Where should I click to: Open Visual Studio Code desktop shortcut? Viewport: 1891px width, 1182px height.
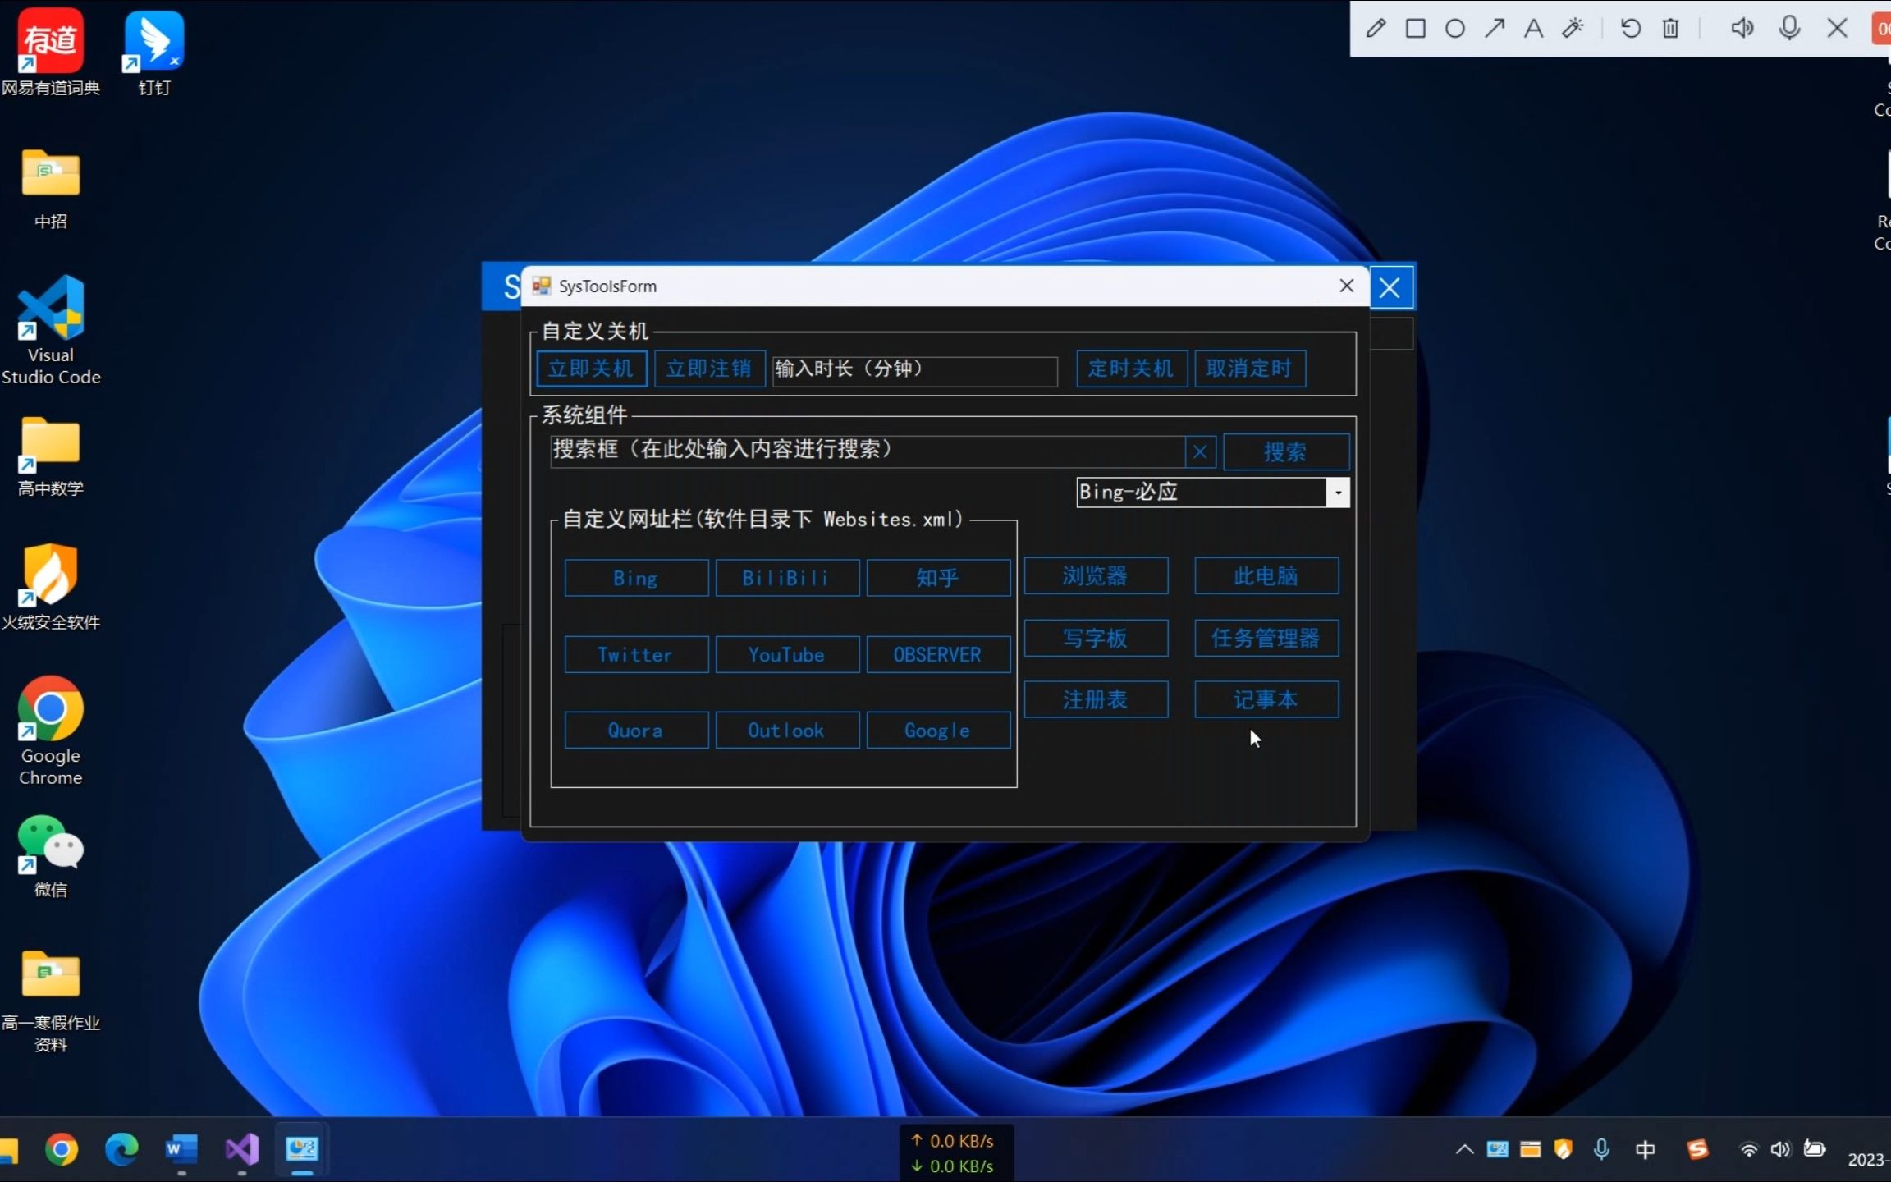click(50, 330)
